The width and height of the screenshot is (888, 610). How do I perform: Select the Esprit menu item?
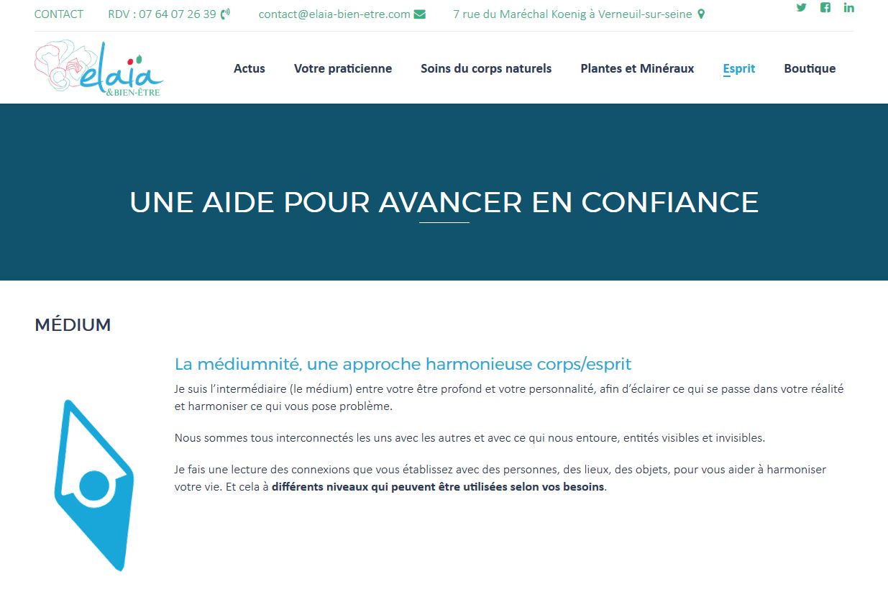(739, 68)
